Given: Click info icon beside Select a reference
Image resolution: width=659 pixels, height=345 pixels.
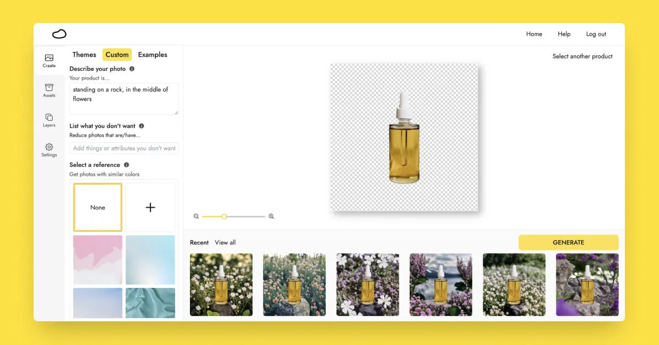Looking at the screenshot, I should pos(126,165).
